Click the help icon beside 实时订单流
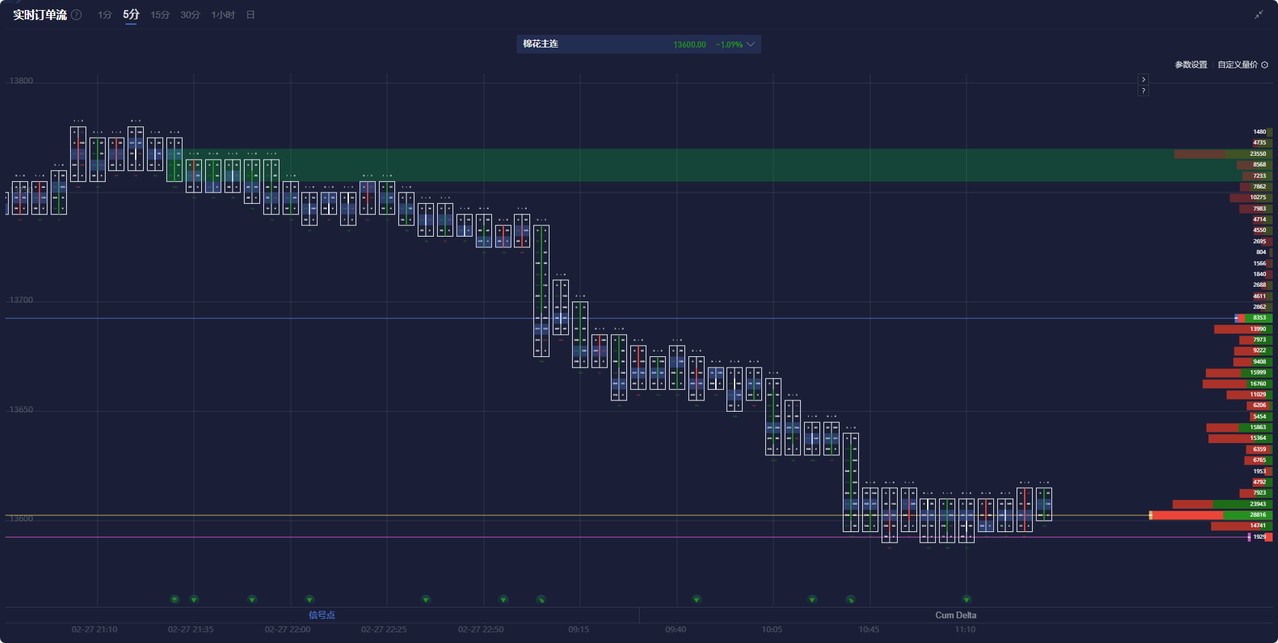 pyautogui.click(x=77, y=15)
